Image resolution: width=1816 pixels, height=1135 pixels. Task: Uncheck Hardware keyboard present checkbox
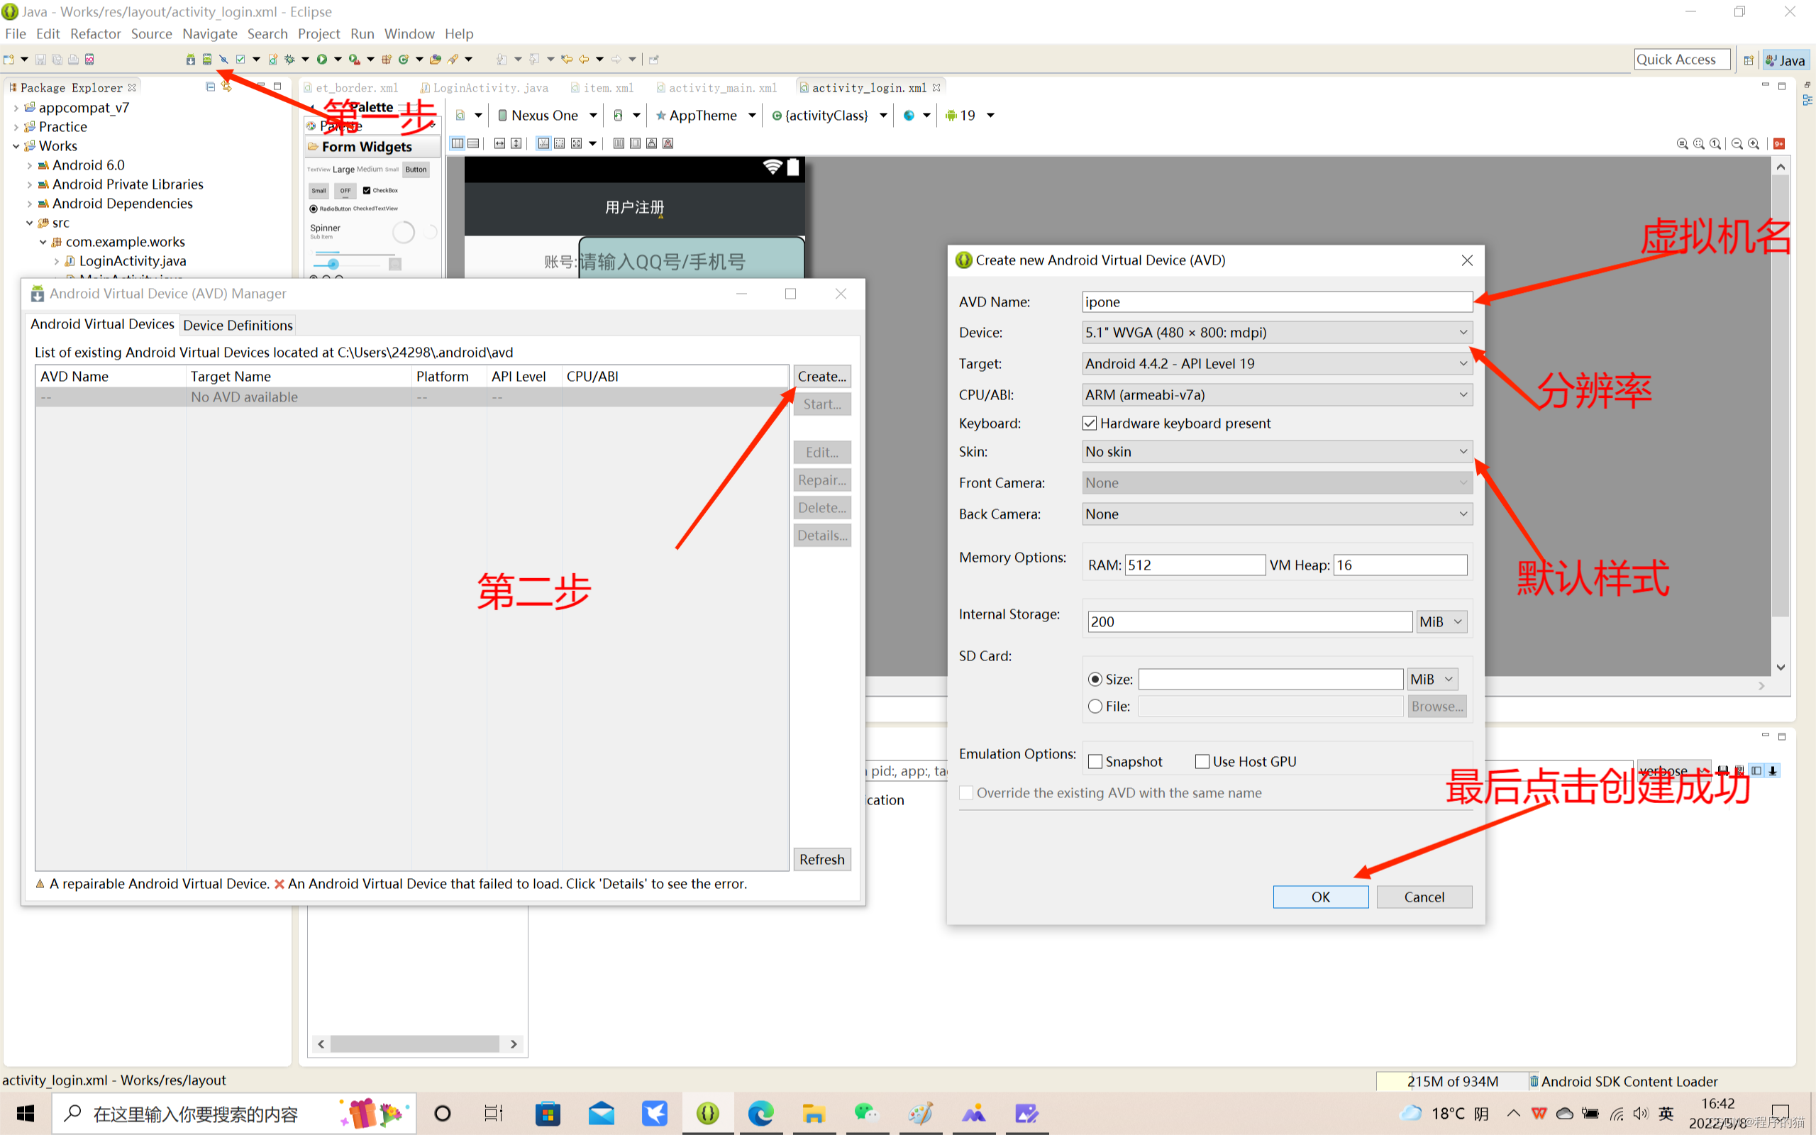click(x=1090, y=423)
